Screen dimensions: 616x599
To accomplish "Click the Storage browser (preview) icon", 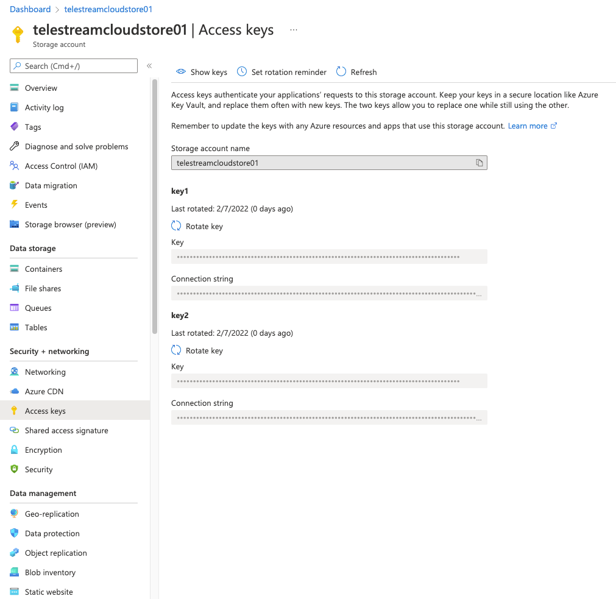I will 14,224.
